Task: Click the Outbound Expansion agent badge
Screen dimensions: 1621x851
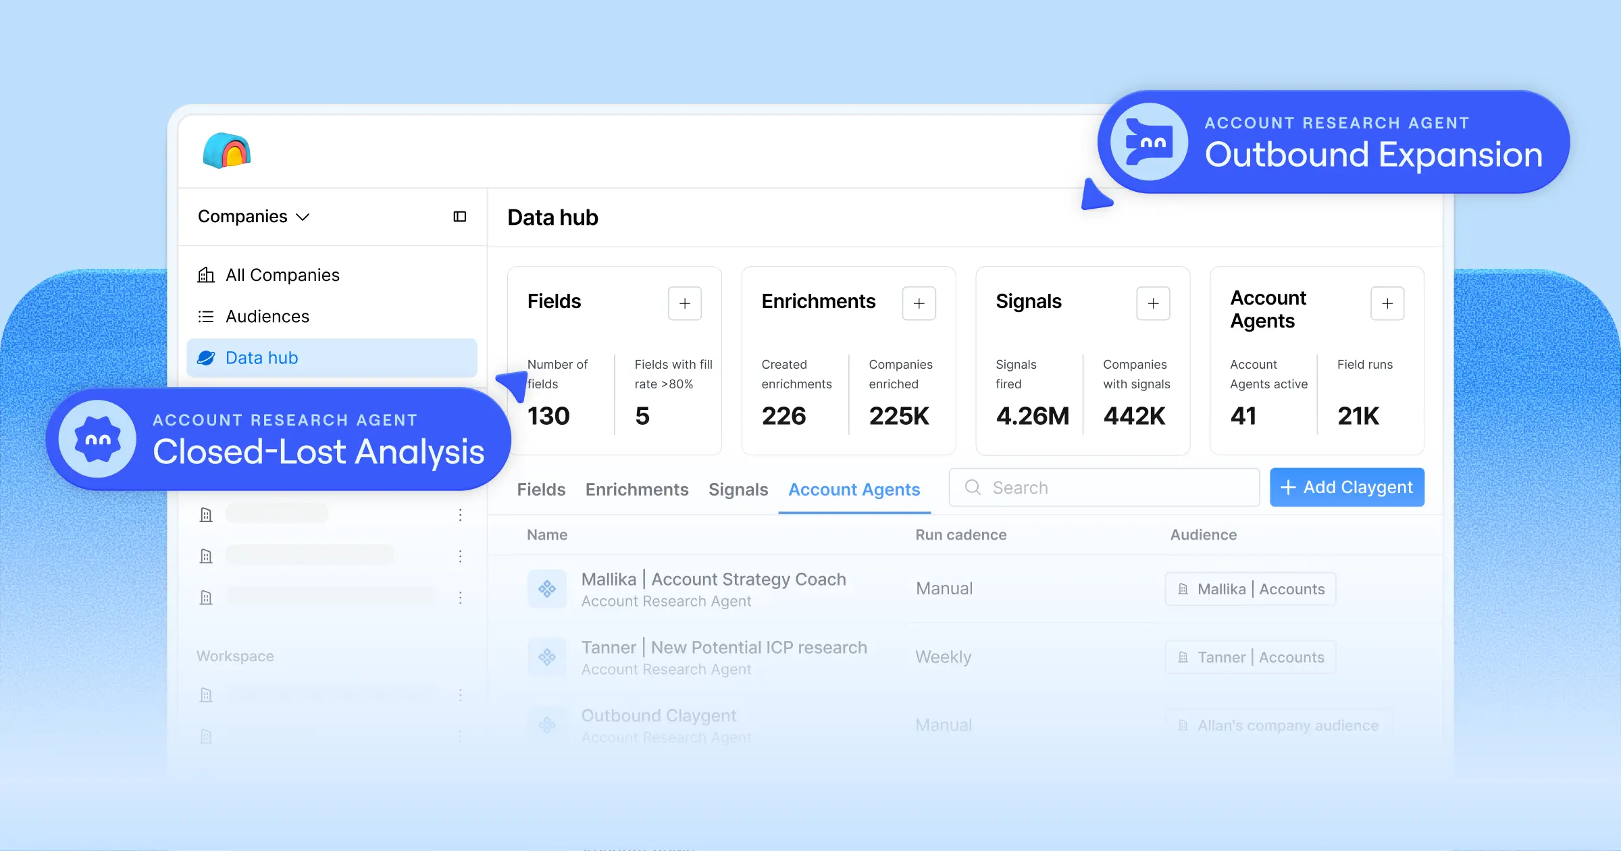Action: [1334, 142]
